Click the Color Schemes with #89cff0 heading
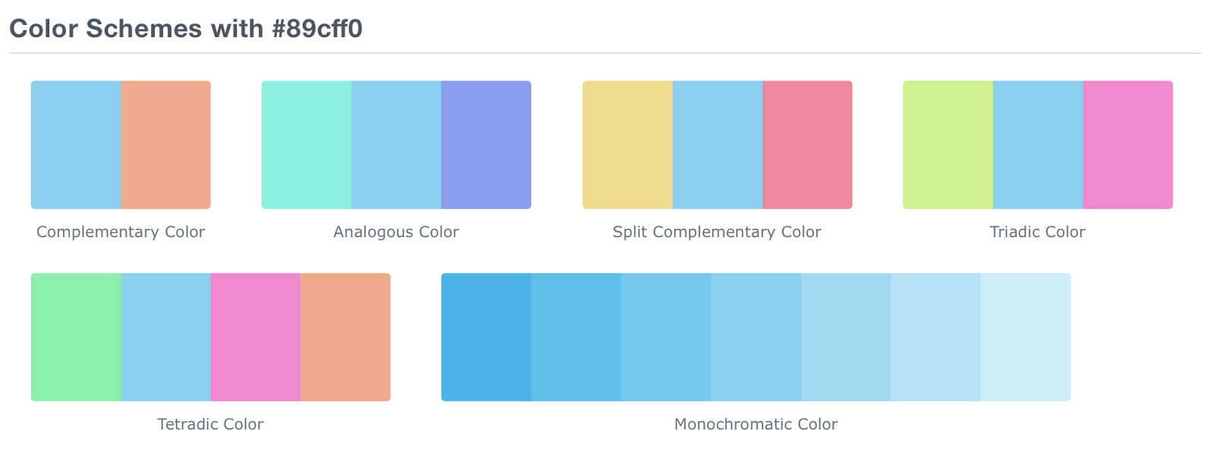This screenshot has width=1214, height=450. (x=186, y=29)
